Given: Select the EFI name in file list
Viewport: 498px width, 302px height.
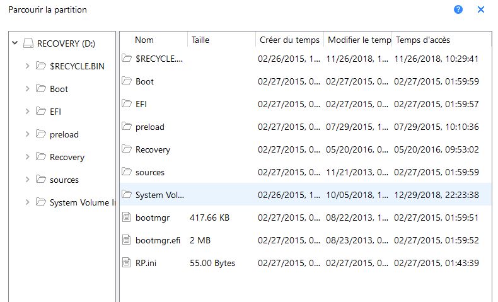Looking at the screenshot, I should tap(141, 104).
